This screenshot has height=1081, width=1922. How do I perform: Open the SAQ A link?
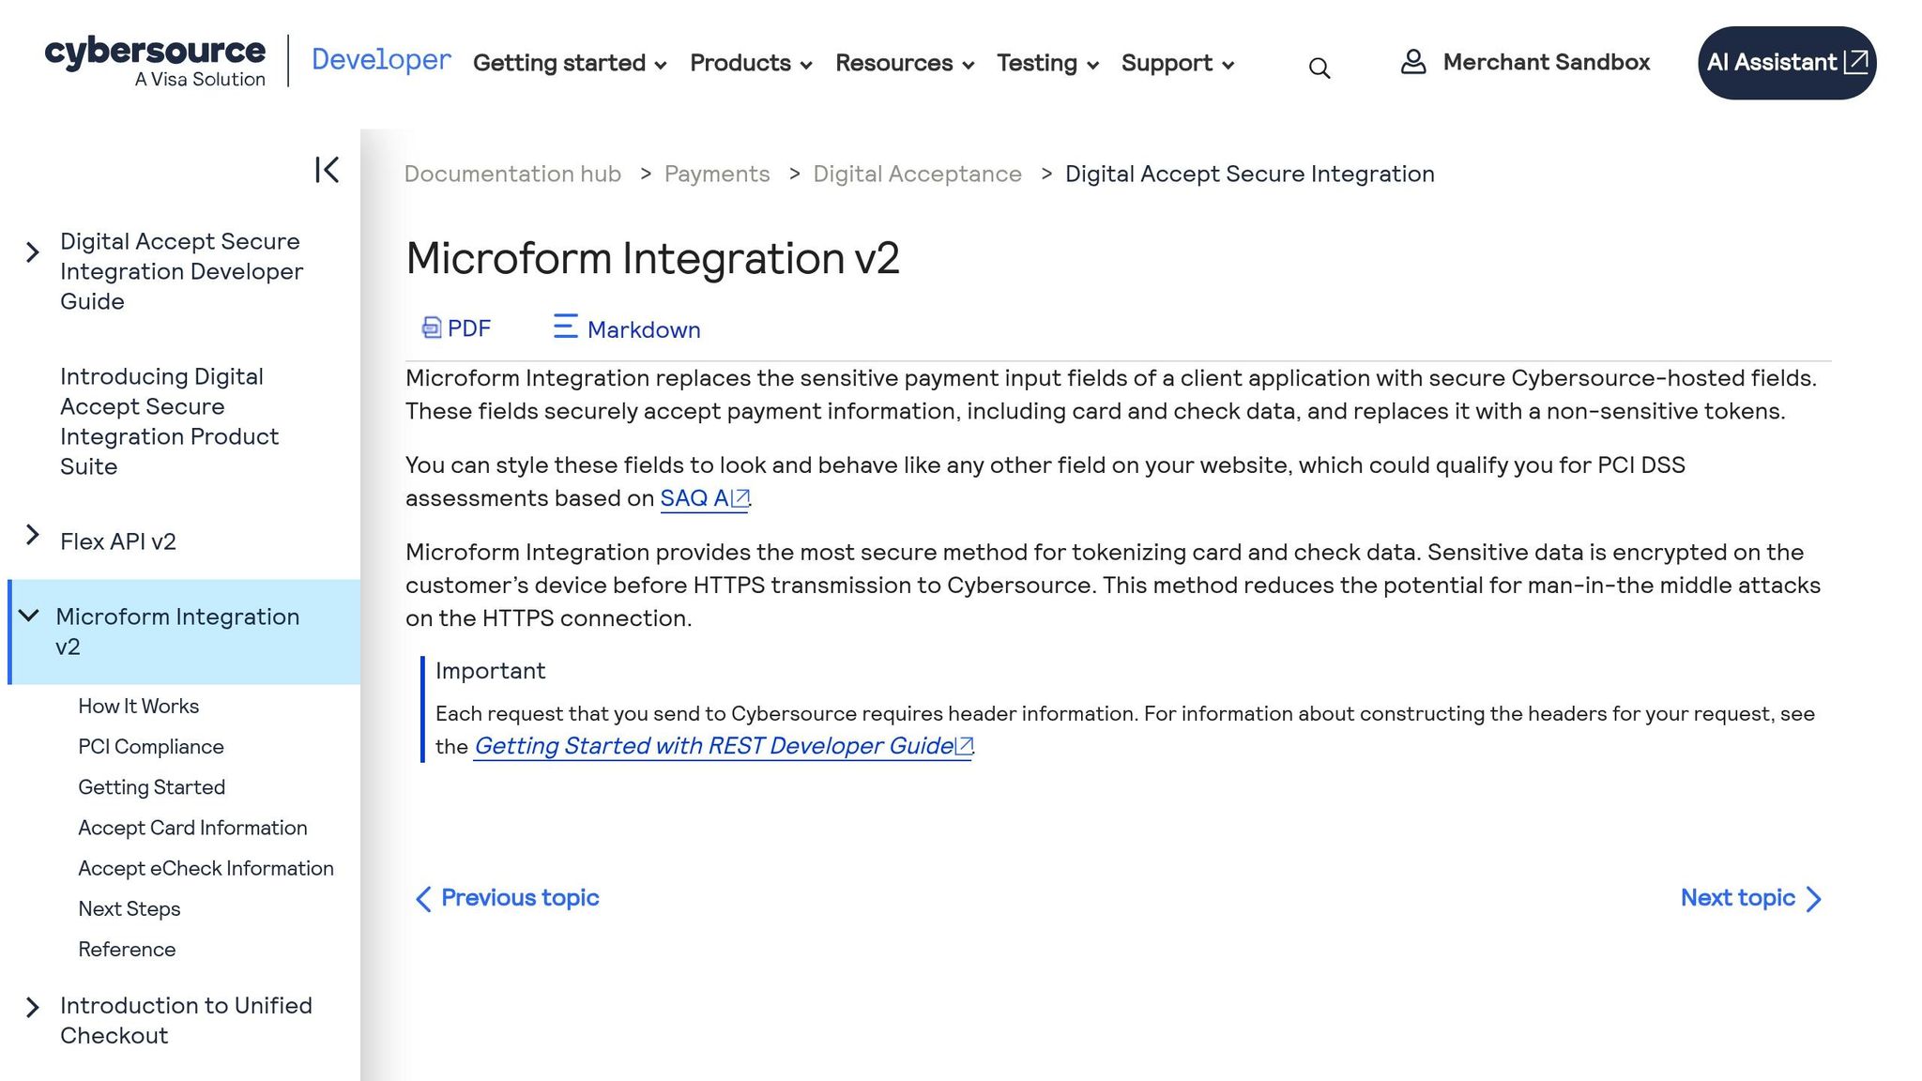pyautogui.click(x=705, y=498)
